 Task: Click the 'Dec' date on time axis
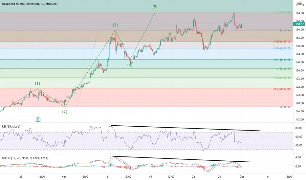242,177
